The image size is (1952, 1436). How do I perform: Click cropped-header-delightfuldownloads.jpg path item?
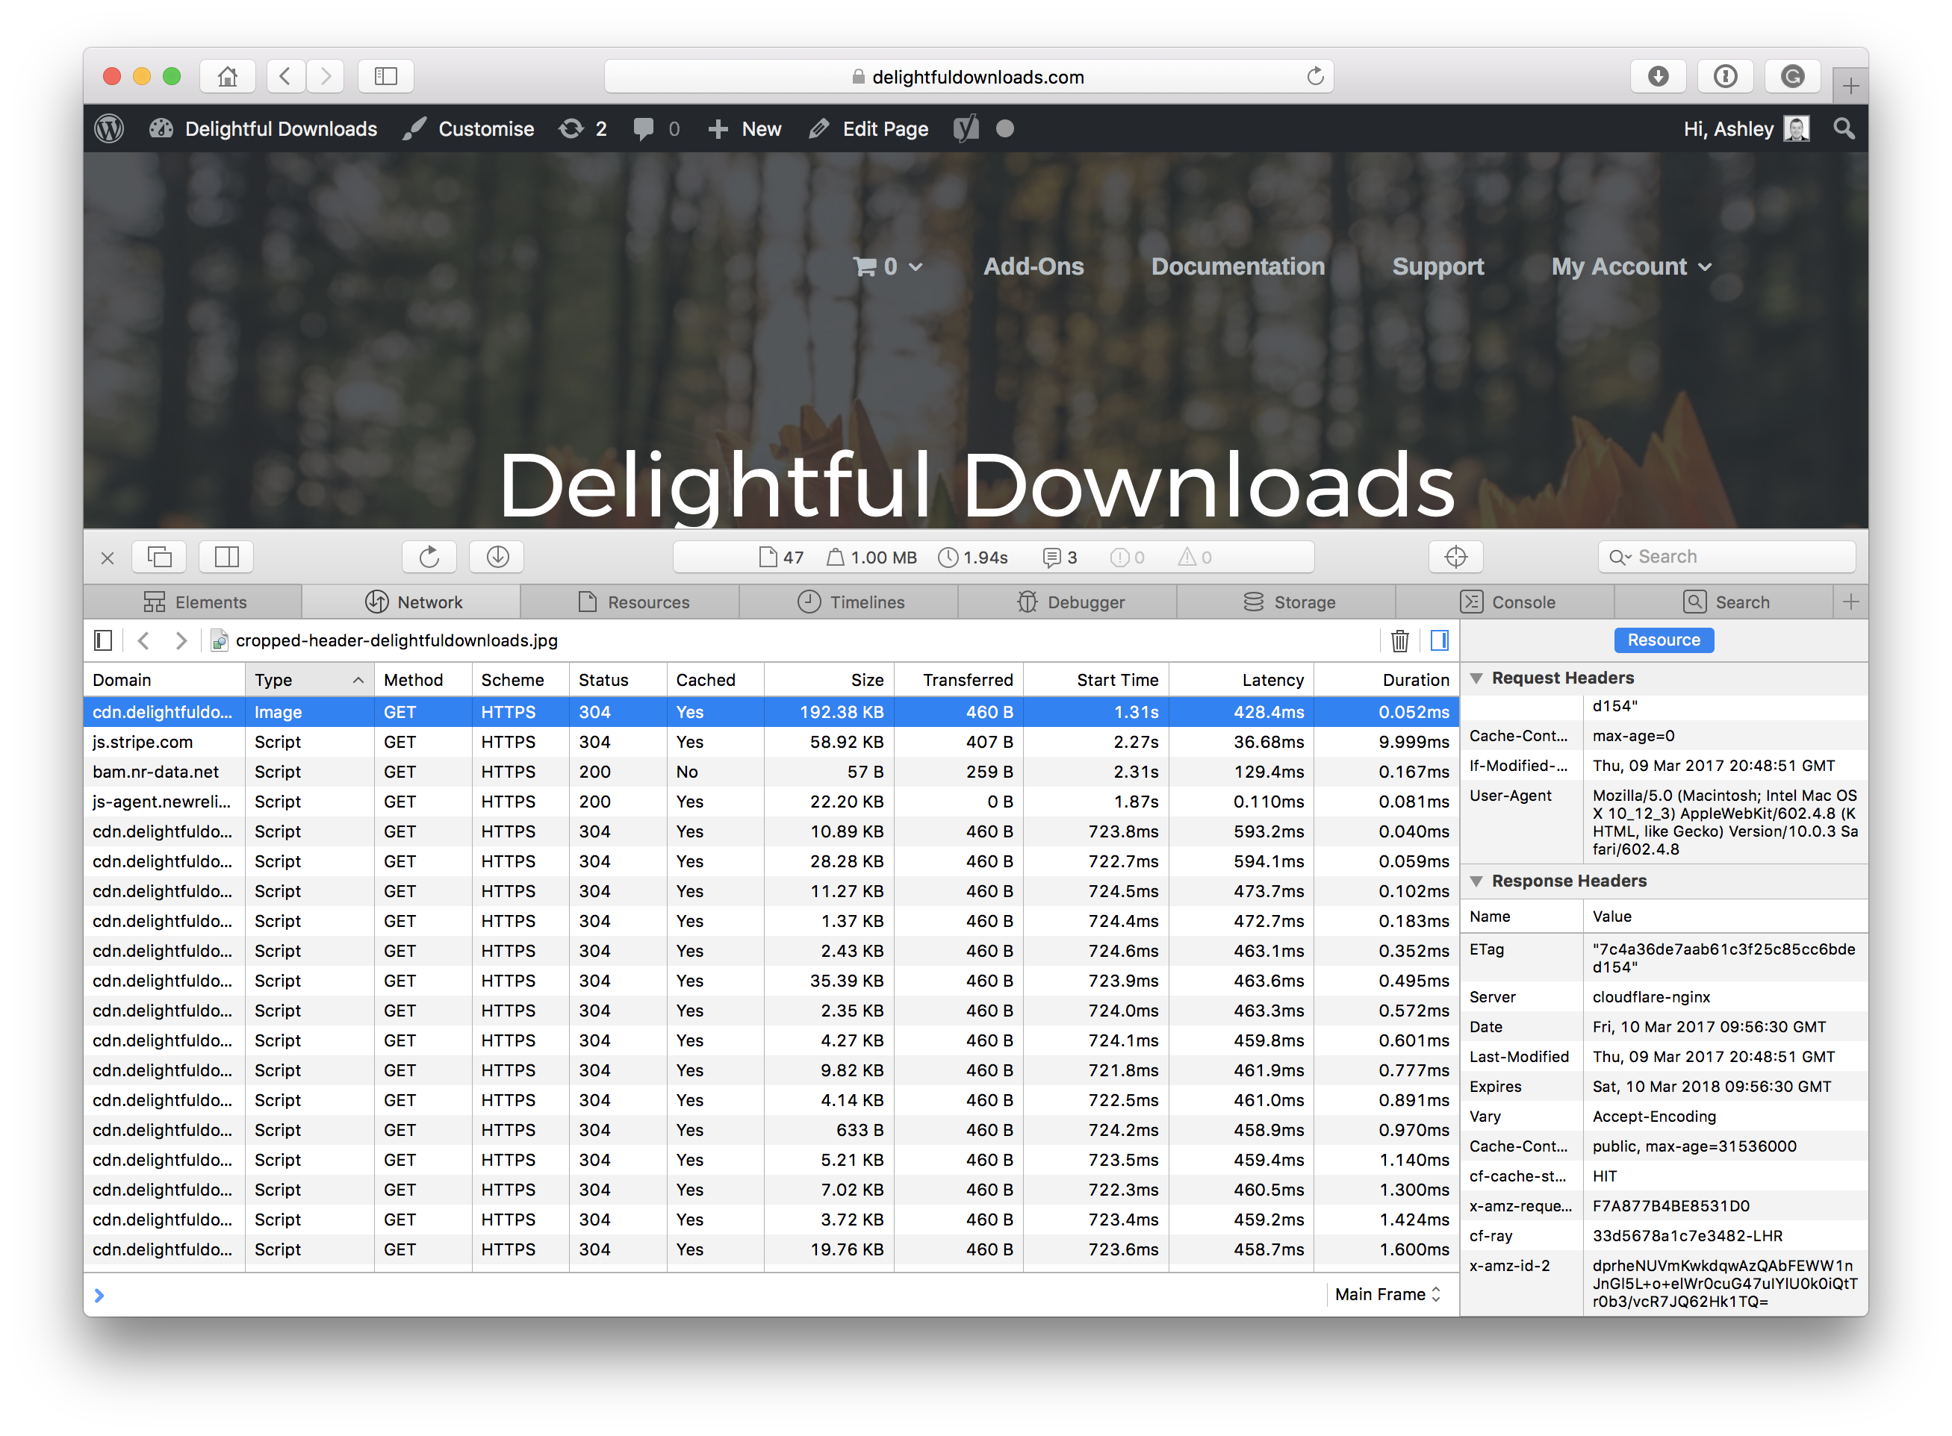(x=385, y=640)
